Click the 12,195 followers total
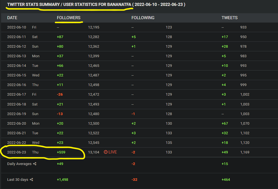 pos(94,27)
